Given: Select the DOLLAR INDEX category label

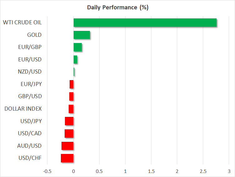Looking at the screenshot, I should [23, 109].
